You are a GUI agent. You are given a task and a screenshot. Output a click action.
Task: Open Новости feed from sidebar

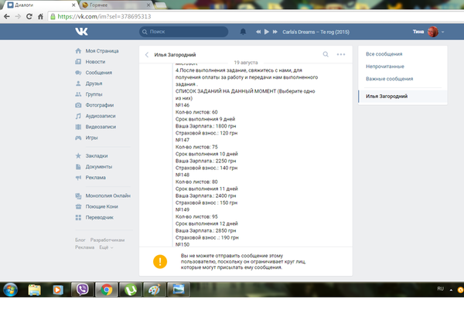coord(96,62)
